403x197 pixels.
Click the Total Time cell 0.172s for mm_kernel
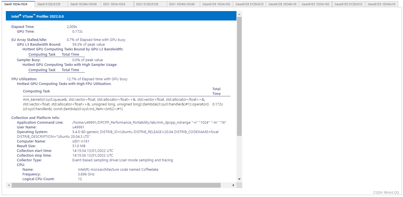click(x=218, y=105)
